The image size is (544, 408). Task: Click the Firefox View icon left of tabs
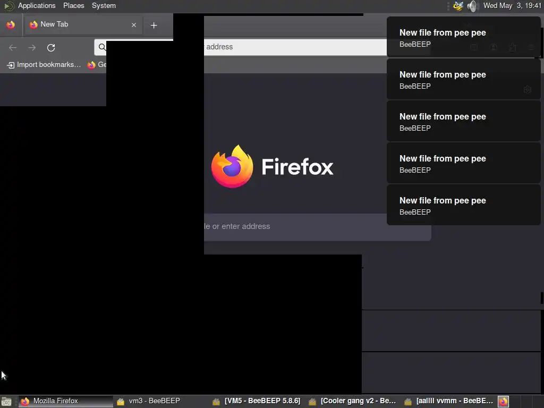click(11, 24)
